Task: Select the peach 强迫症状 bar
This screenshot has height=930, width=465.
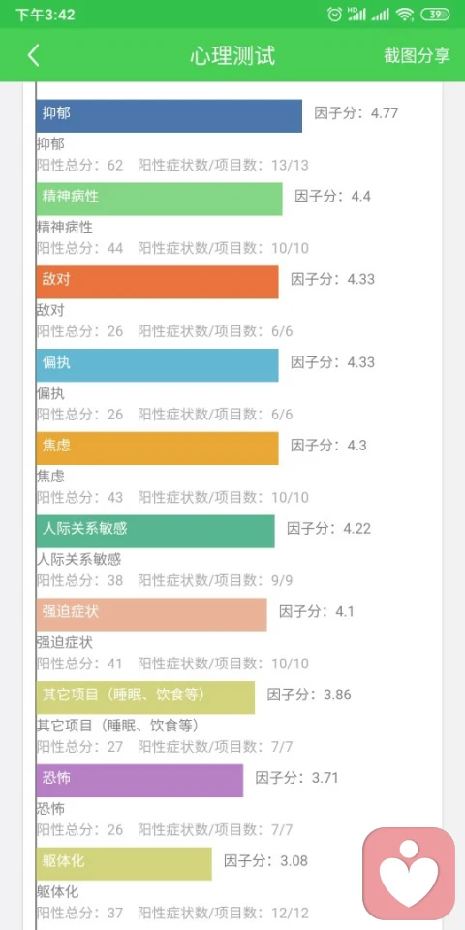Action: tap(151, 614)
